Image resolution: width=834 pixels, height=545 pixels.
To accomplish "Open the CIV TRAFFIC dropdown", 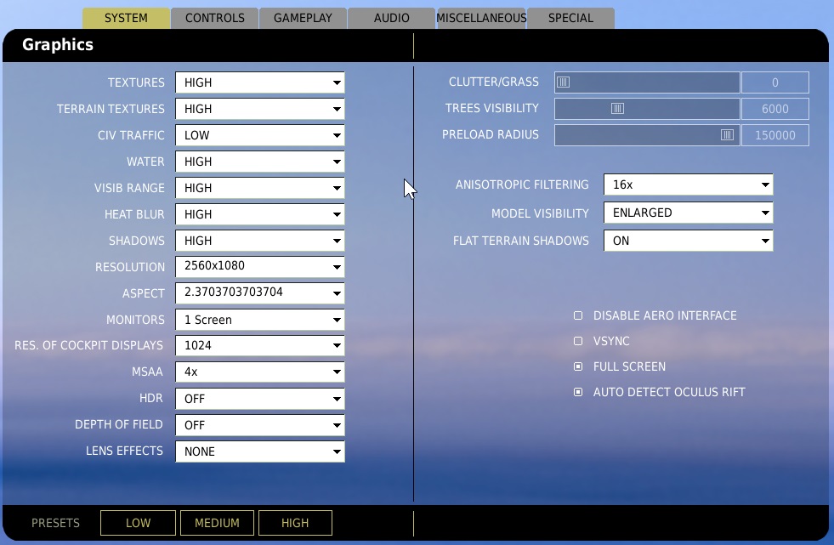I will click(260, 135).
